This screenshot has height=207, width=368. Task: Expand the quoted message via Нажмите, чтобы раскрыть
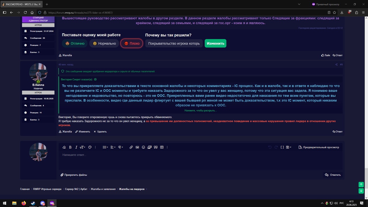(200, 111)
